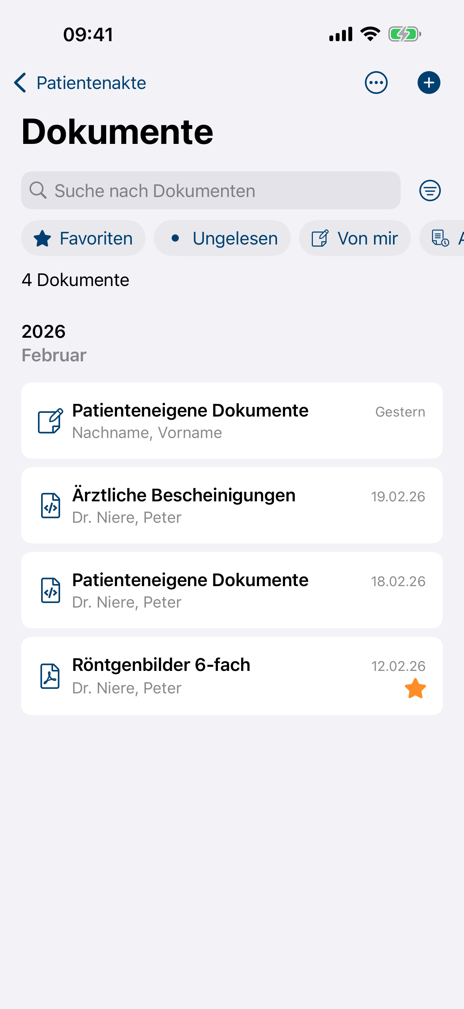Tap the PDF icon of Röntgenbilder 6-fach
This screenshot has height=1009, width=464.
pyautogui.click(x=50, y=677)
